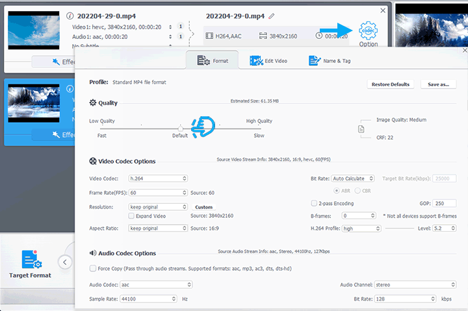Select the snowy mountain video thumbnail in list
Screen dimensions: 468x311
[34, 103]
